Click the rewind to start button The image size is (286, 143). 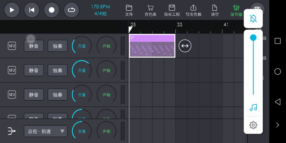32,10
